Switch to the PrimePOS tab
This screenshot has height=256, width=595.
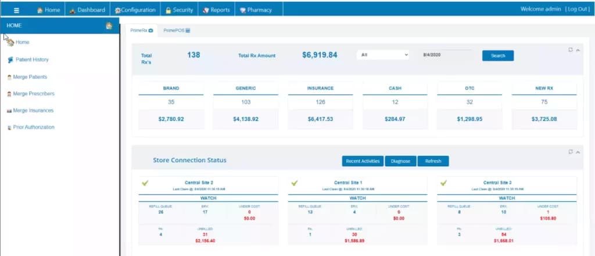pyautogui.click(x=177, y=30)
